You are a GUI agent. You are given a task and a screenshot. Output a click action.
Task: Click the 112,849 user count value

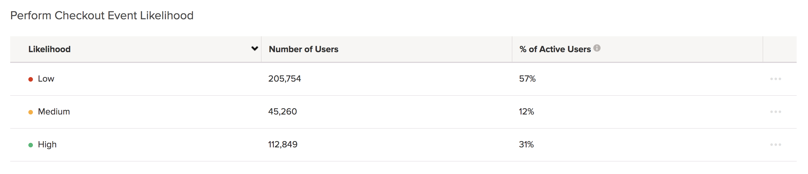pos(283,145)
